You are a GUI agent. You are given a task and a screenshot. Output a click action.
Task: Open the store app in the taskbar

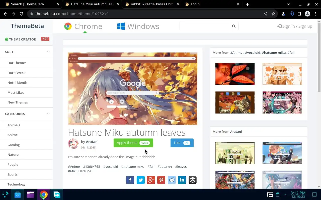18,194
